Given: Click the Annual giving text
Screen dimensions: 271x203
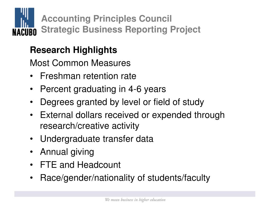Looking at the screenshot, I should [x=67, y=152].
